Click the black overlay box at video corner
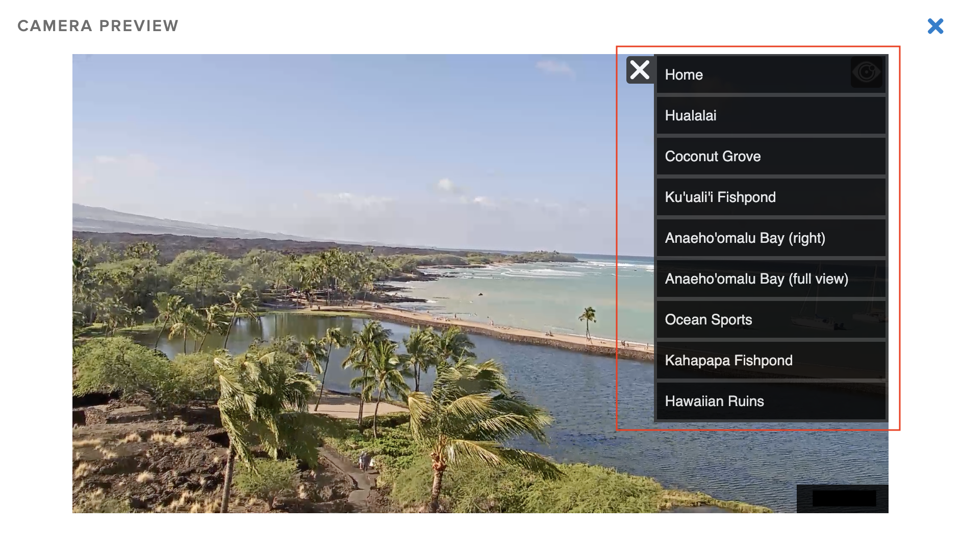The width and height of the screenshot is (962, 554). click(844, 498)
